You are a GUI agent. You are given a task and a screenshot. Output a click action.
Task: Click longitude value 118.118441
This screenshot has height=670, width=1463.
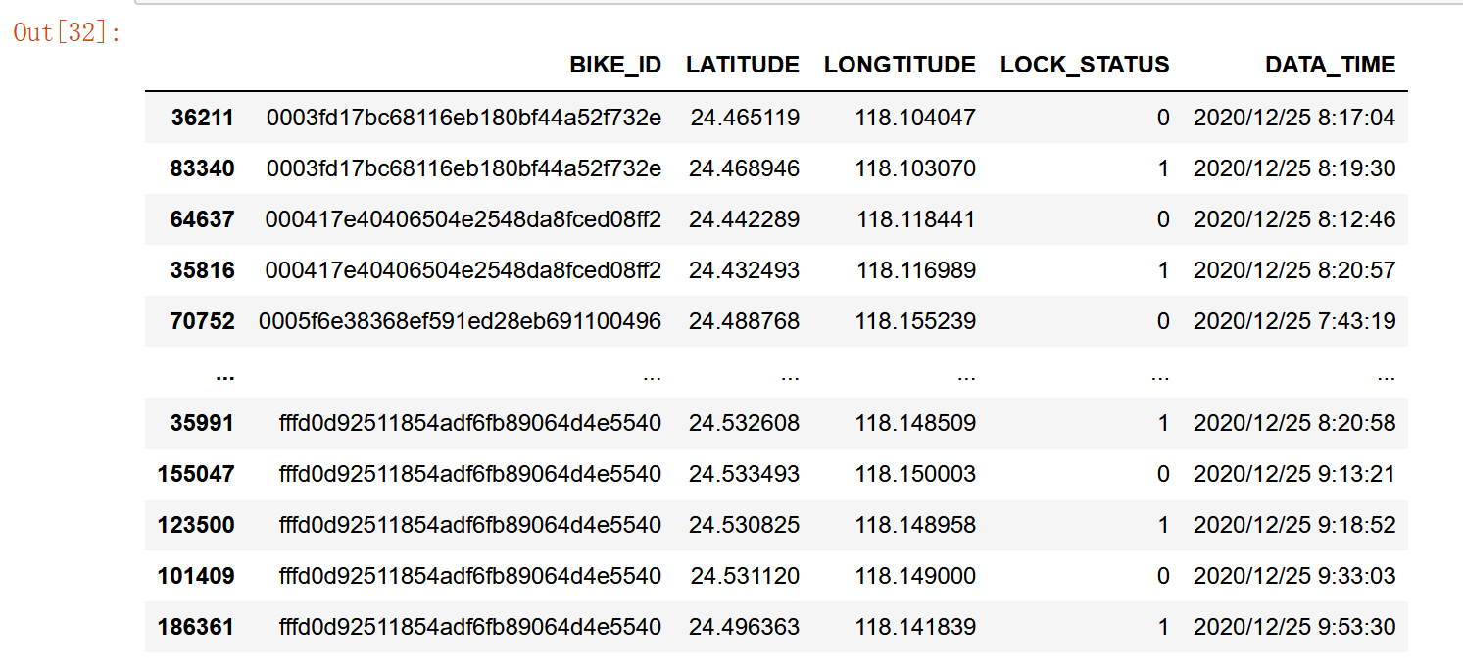(x=916, y=219)
